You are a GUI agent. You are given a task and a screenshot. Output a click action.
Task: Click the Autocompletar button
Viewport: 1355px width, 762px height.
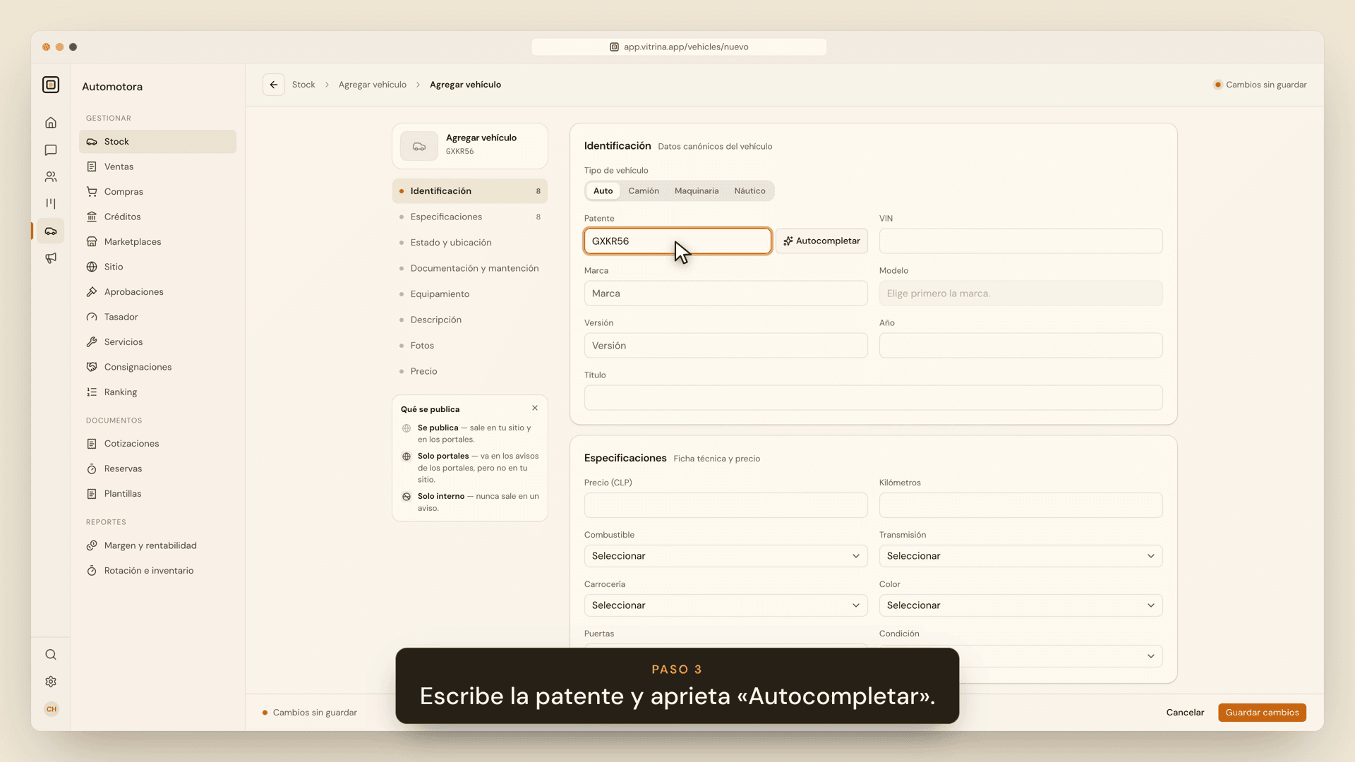point(821,241)
